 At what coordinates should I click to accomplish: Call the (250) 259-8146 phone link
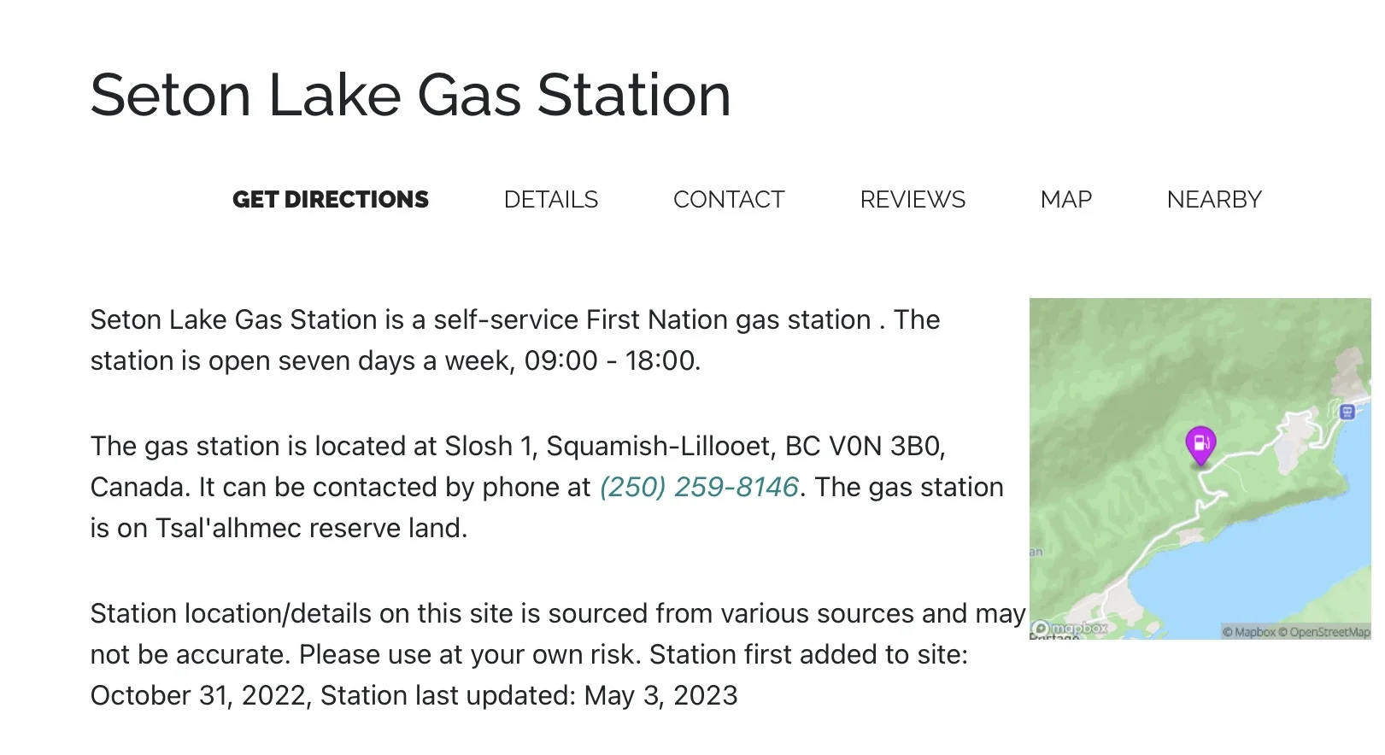pyautogui.click(x=699, y=487)
